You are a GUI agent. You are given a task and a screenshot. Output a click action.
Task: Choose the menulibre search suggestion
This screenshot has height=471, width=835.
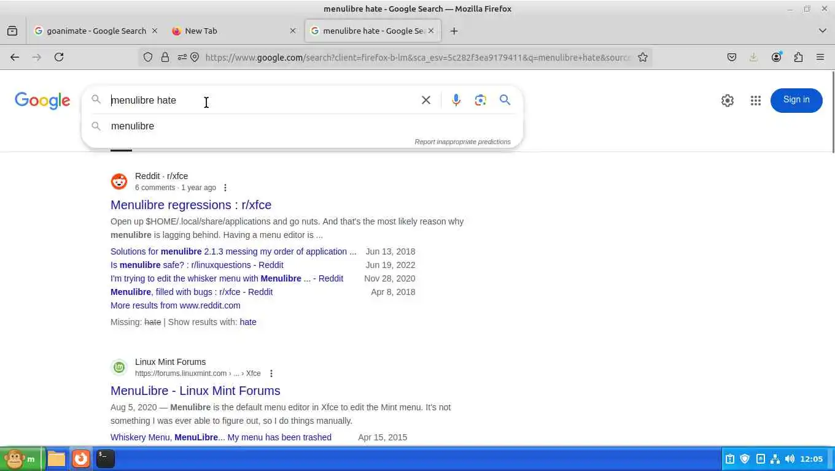click(302, 126)
